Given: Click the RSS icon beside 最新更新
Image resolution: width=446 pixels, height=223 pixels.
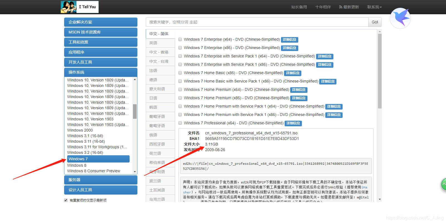Looking at the screenshot, I should click(x=341, y=7).
